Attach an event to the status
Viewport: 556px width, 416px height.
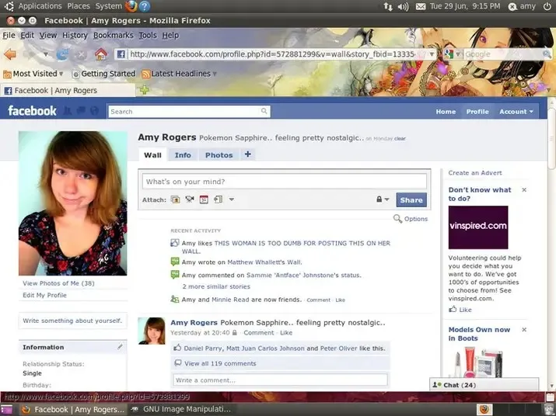(204, 199)
